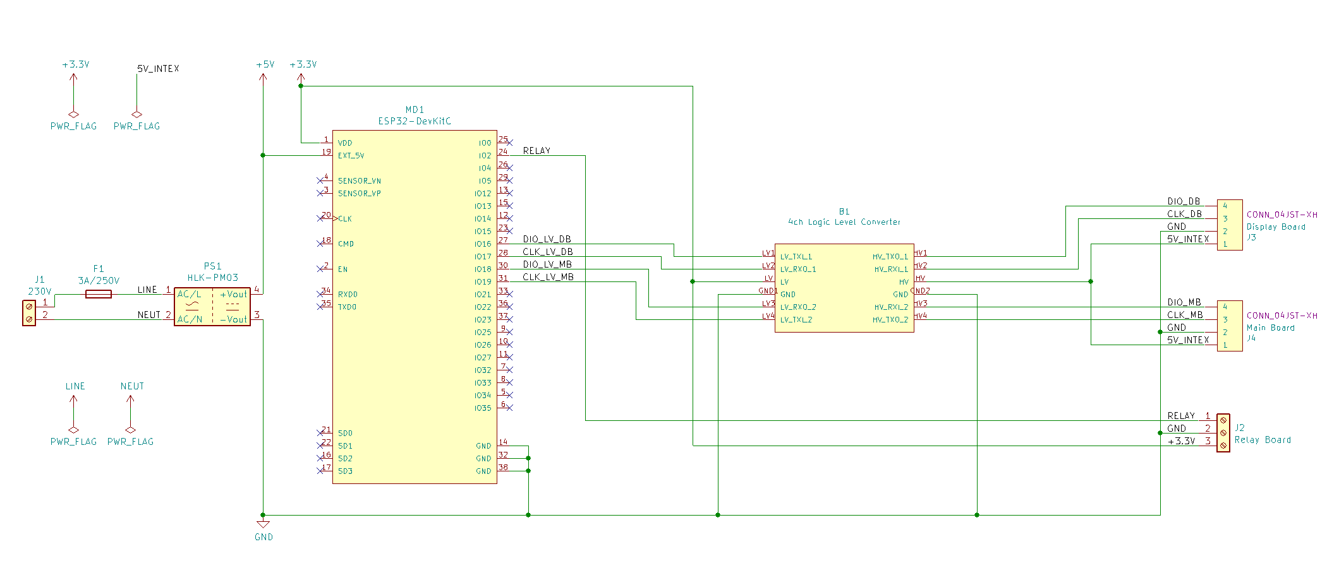1327x573 pixels.
Task: Select the no-connect X on IO0 pin
Action: [509, 143]
